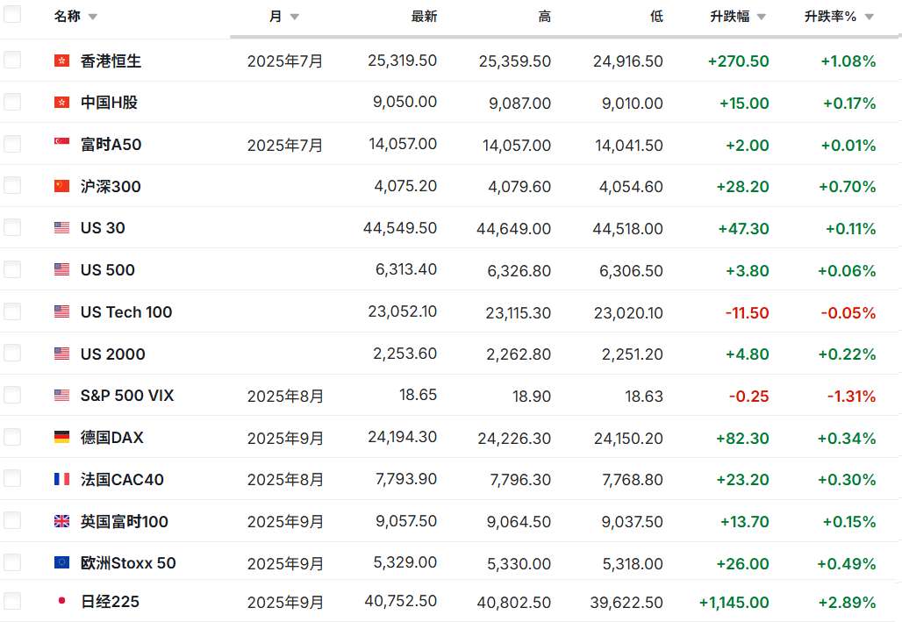Click the Singapore flag beside 富时A50
The height and width of the screenshot is (622, 902).
61,141
